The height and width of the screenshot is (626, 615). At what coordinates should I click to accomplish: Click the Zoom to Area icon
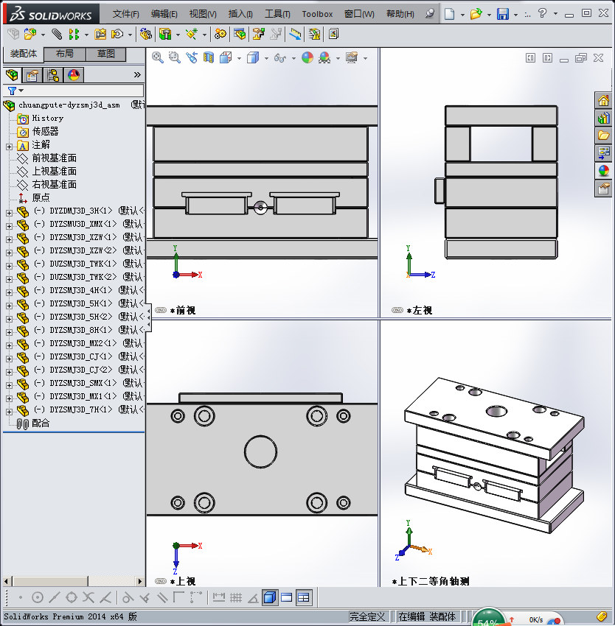click(174, 58)
